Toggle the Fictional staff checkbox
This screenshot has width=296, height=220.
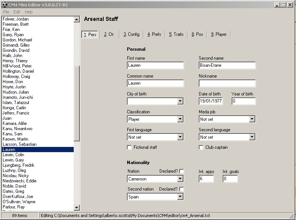click(x=129, y=147)
